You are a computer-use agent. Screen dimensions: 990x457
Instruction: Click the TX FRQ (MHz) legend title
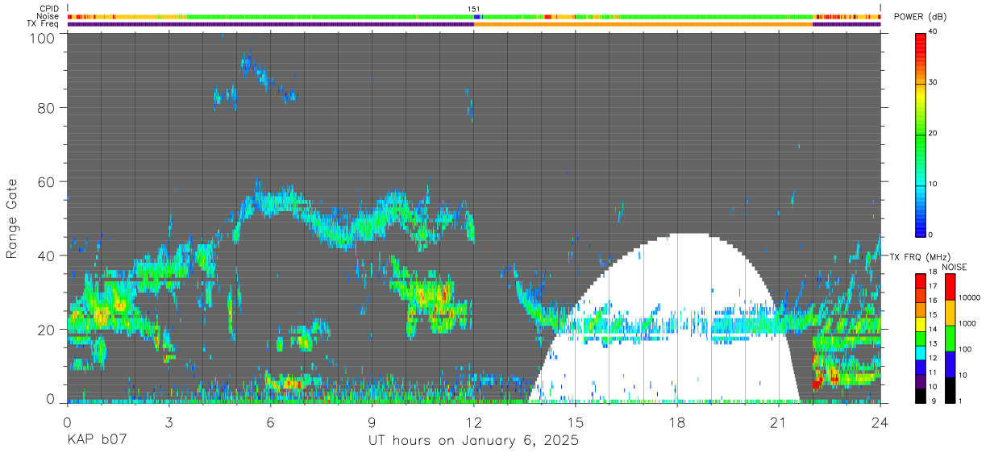921,256
